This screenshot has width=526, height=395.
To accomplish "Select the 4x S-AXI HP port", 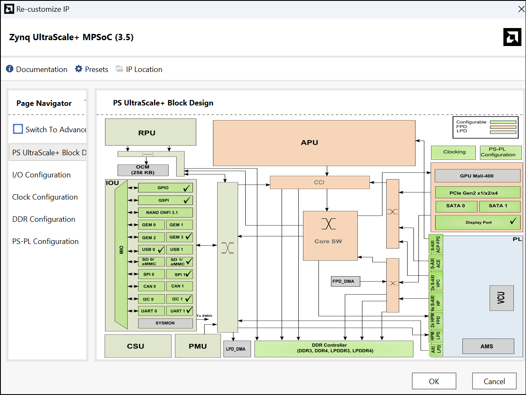I will [436, 303].
